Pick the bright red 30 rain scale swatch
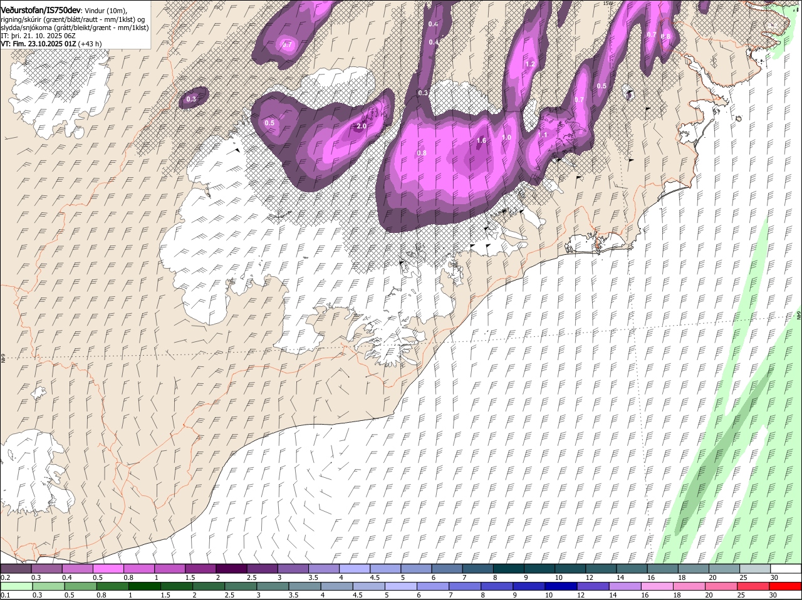 786,586
